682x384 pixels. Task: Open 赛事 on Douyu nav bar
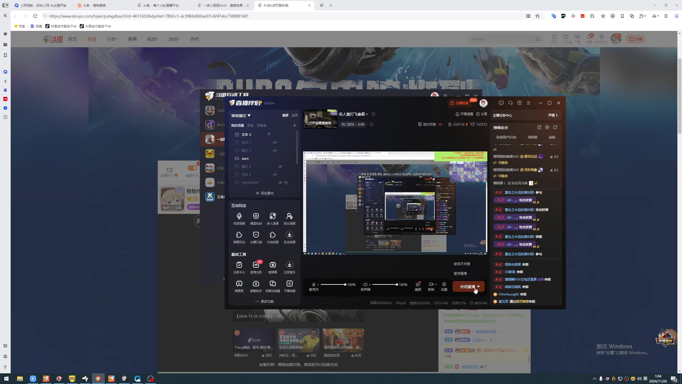pyautogui.click(x=132, y=39)
